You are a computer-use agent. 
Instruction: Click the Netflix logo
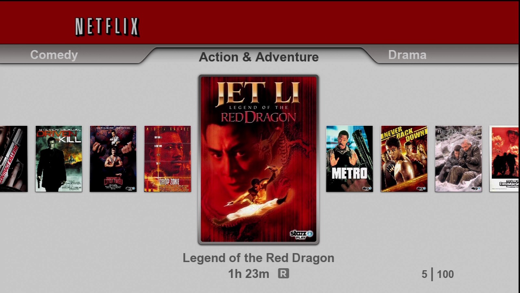tap(107, 27)
